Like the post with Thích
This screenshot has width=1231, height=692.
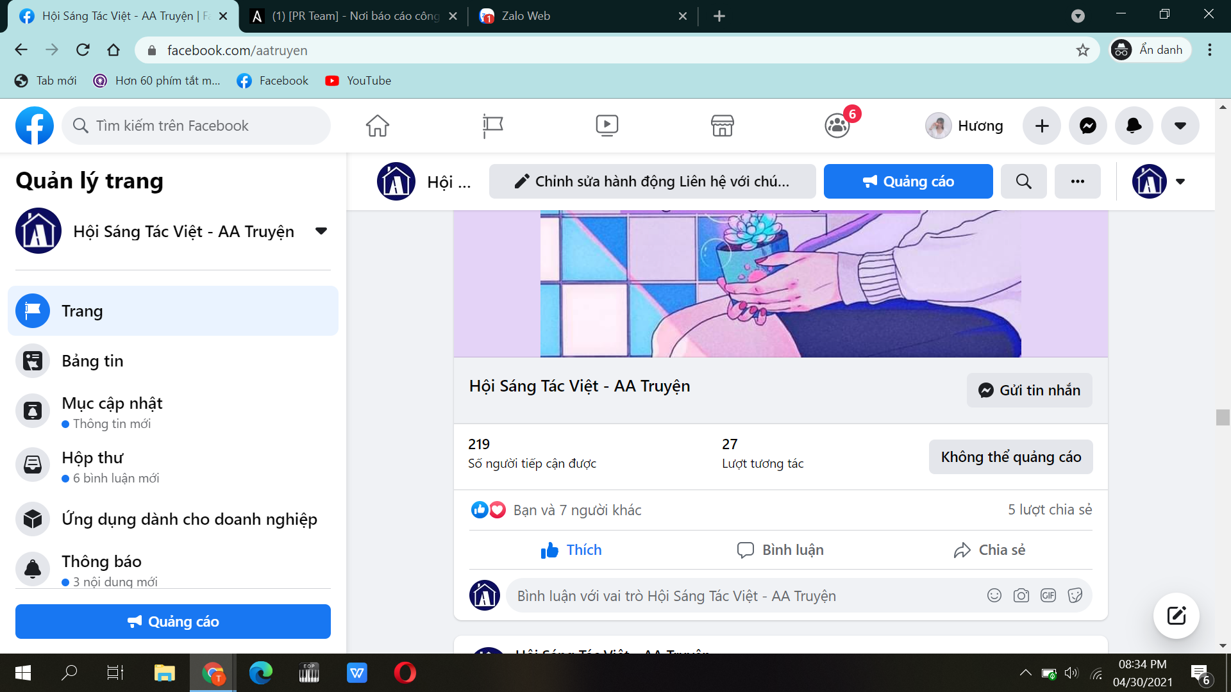[571, 550]
